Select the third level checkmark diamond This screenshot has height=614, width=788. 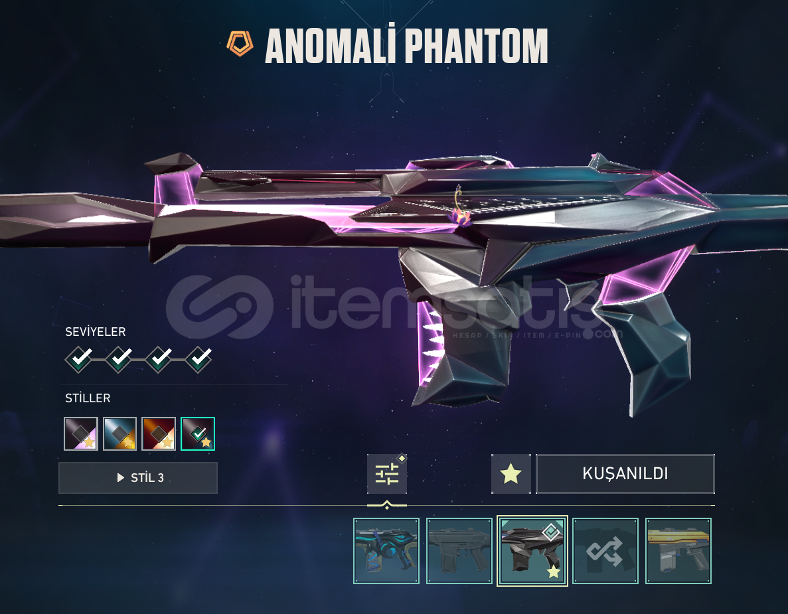click(159, 359)
